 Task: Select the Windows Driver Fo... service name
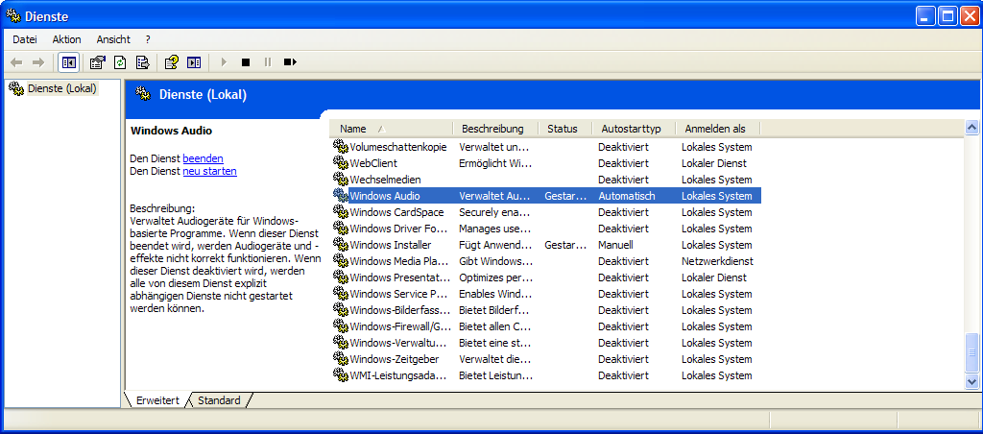click(x=398, y=229)
